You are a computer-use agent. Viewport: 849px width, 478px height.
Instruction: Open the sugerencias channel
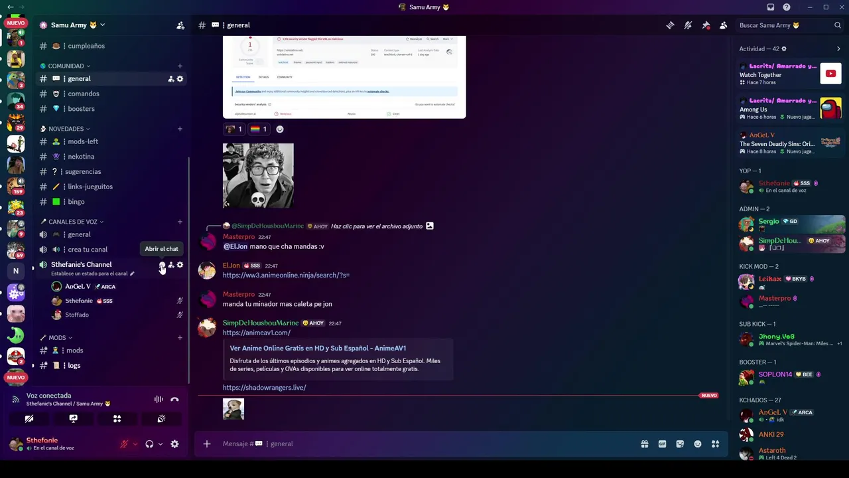pos(111,171)
